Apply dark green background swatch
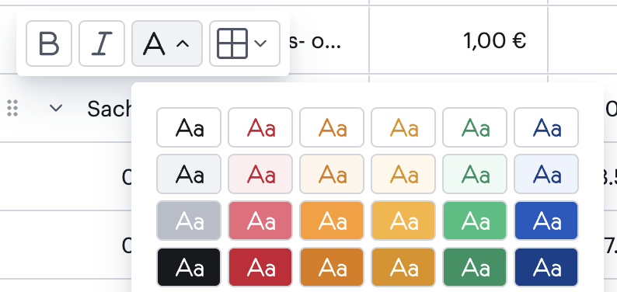 pyautogui.click(x=475, y=267)
